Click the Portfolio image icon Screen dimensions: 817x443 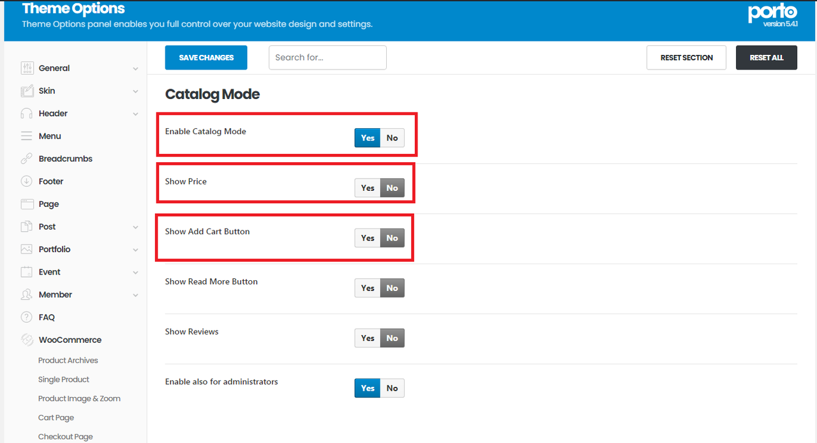coord(27,250)
